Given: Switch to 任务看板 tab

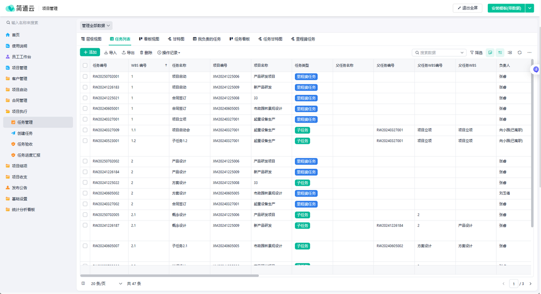Looking at the screenshot, I should [x=240, y=39].
